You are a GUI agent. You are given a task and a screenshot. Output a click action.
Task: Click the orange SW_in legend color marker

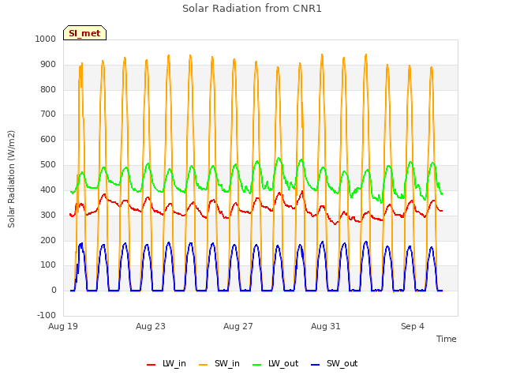[x=204, y=365]
